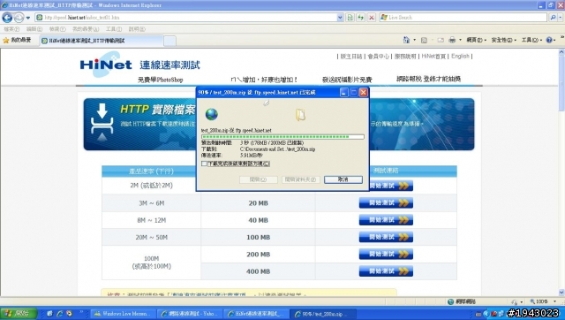The height and width of the screenshot is (320, 565).
Task: Switch to 網路連線測試 - Yahoo taskbar window
Action: [190, 314]
